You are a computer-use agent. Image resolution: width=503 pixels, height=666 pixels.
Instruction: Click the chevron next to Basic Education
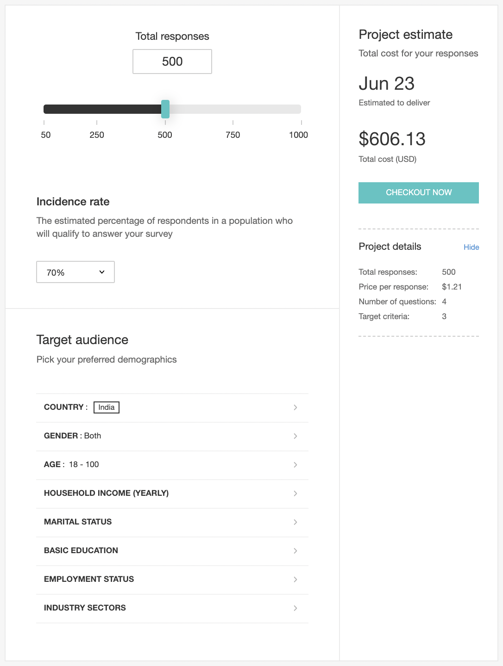[x=295, y=551]
